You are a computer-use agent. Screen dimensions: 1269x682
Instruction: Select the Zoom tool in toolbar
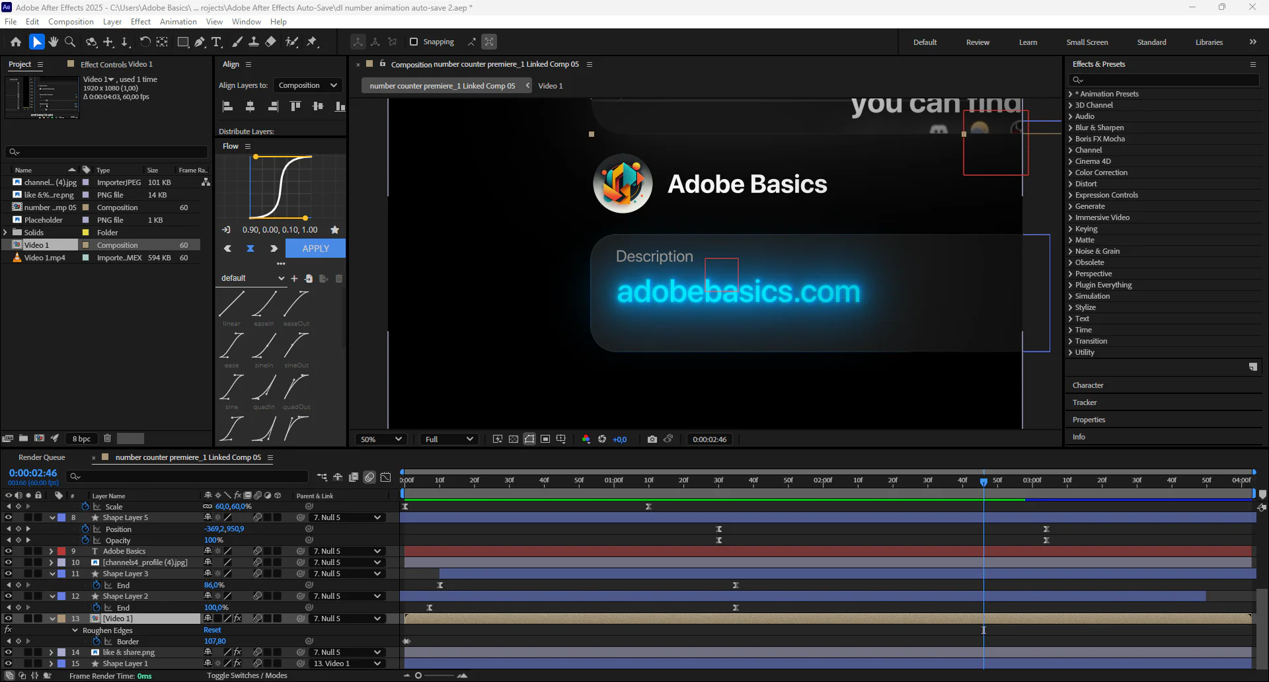[70, 42]
